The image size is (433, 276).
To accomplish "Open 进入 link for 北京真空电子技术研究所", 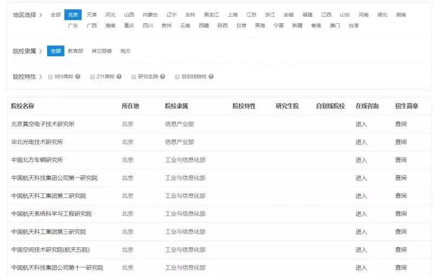I will pyautogui.click(x=361, y=124).
